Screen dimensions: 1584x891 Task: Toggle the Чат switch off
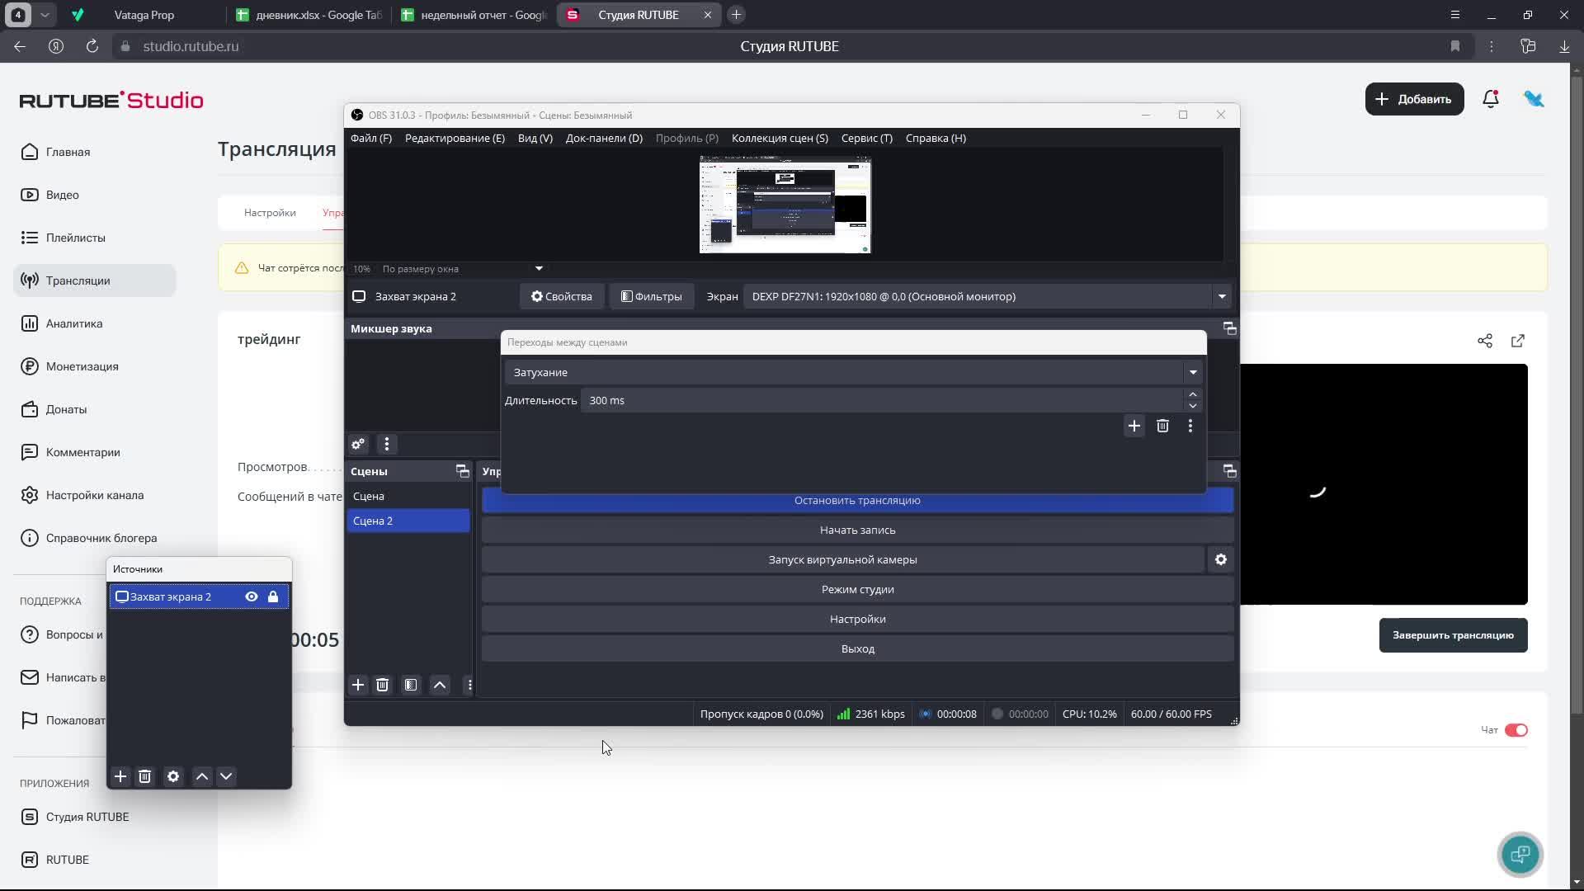1516,730
